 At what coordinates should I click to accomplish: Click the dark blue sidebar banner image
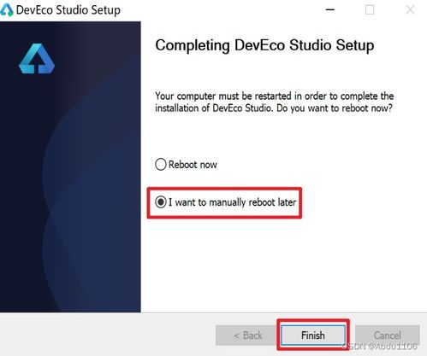point(70,166)
